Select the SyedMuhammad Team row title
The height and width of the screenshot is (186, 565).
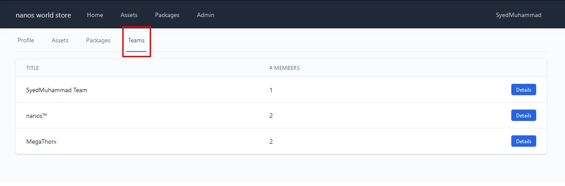point(57,90)
